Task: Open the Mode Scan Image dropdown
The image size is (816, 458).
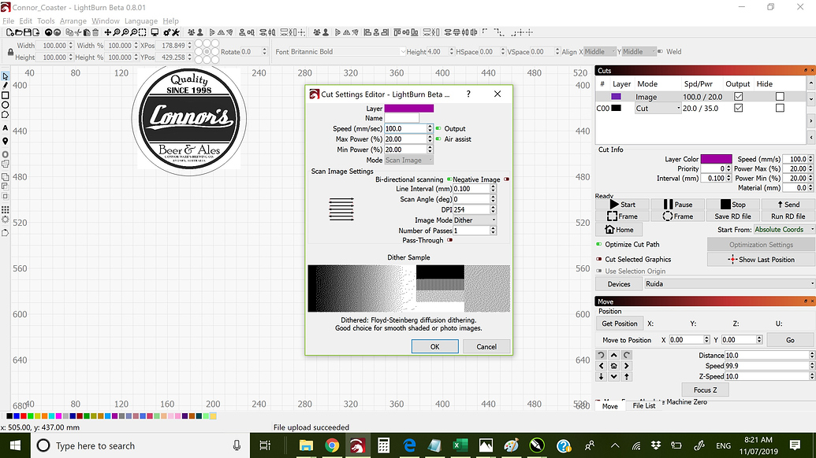Action: coord(409,161)
